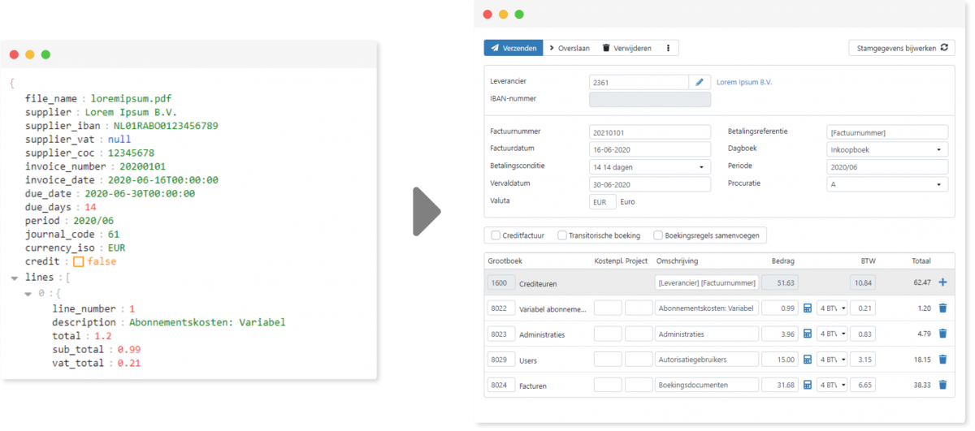Add a line with the blue plus icon
This screenshot has height=431, width=975.
pyautogui.click(x=942, y=282)
